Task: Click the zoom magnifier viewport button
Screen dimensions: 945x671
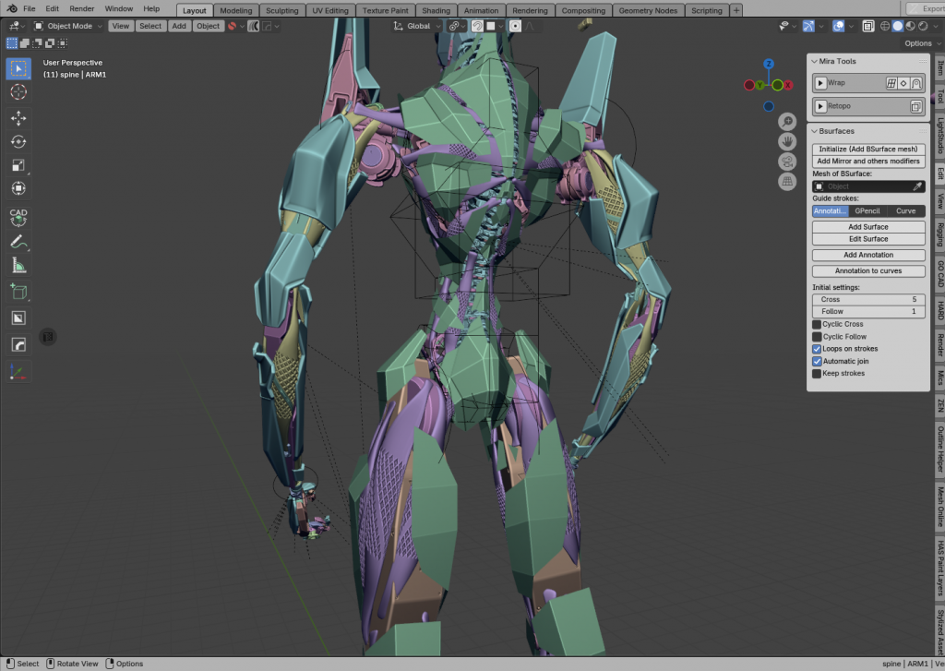Action: (x=787, y=122)
